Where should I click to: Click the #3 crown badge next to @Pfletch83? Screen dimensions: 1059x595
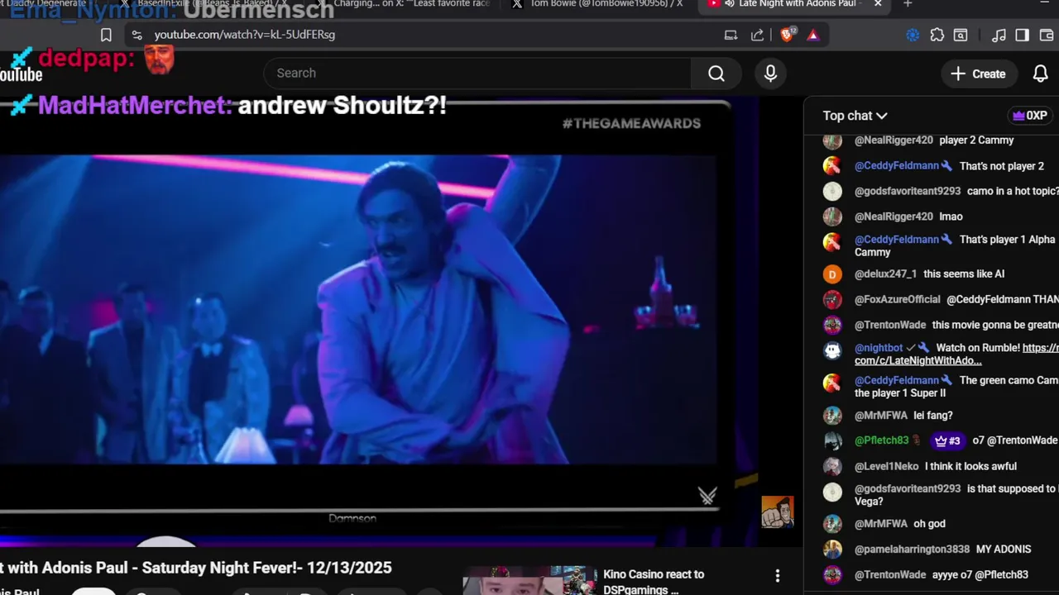pos(946,440)
